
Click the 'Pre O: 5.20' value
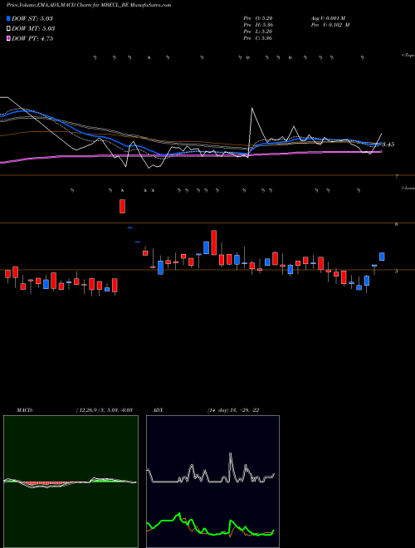(x=258, y=18)
